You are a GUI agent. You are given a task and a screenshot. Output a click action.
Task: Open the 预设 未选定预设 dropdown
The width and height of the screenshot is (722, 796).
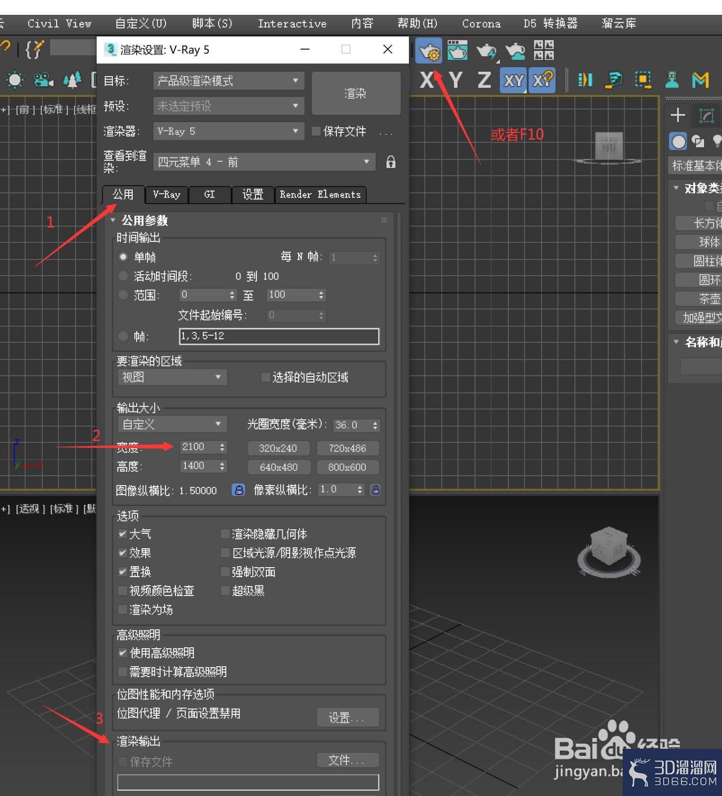click(x=228, y=106)
